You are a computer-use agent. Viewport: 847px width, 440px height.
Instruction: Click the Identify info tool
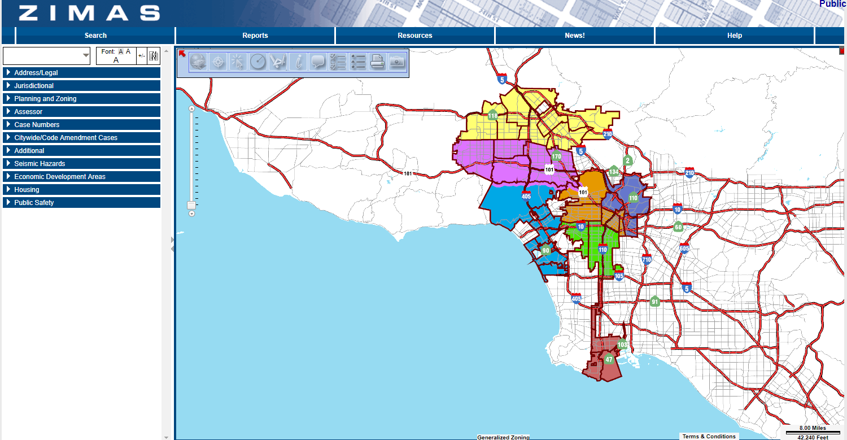click(297, 62)
